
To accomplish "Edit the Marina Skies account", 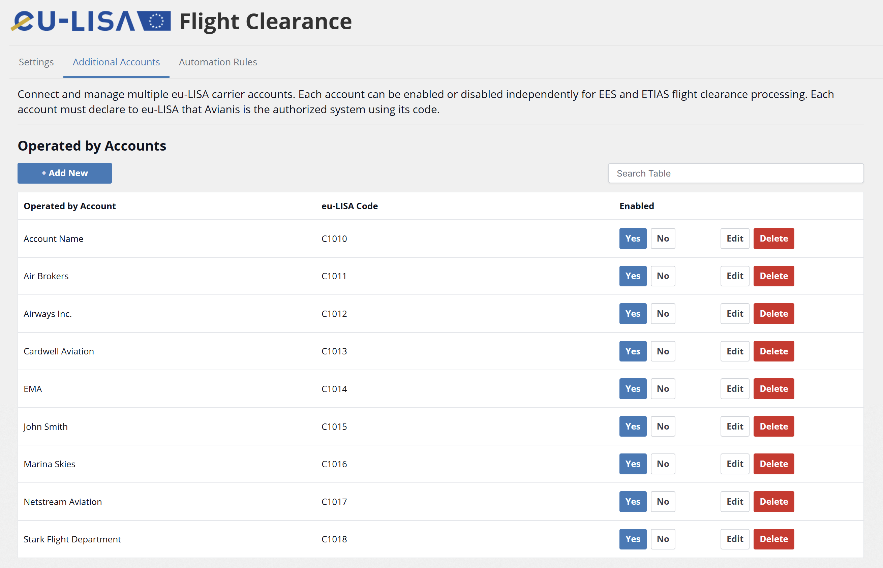I will click(735, 464).
